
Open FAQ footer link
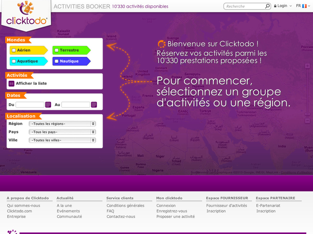pyautogui.click(x=111, y=211)
